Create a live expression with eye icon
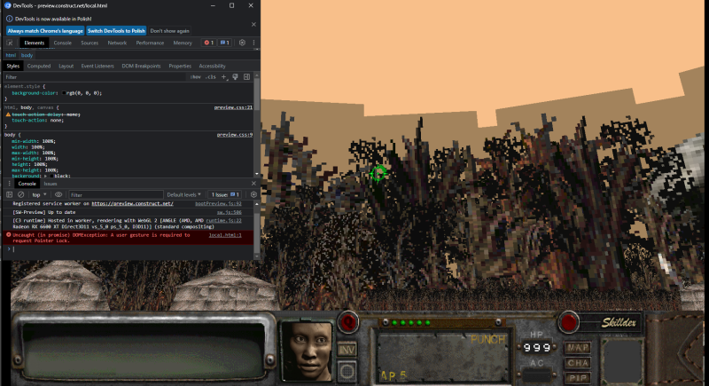709x386 pixels. pos(58,194)
